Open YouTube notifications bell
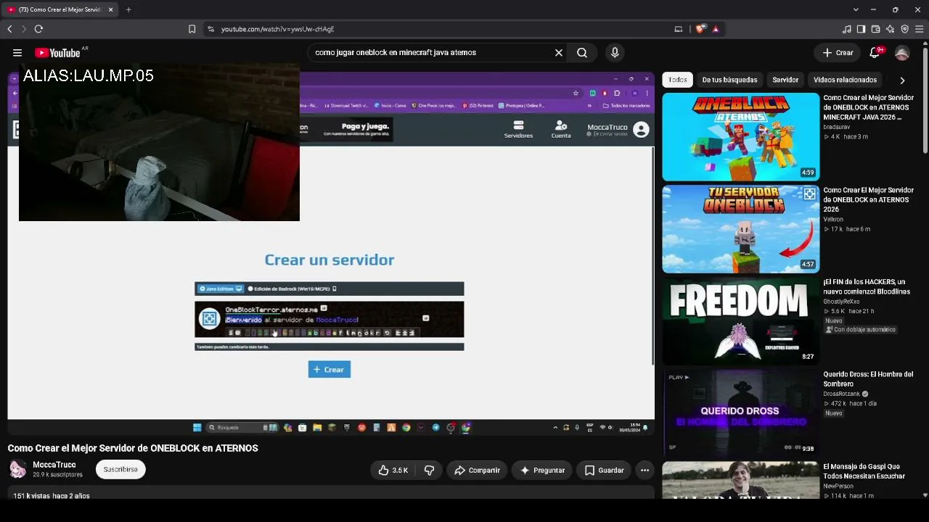 875,52
